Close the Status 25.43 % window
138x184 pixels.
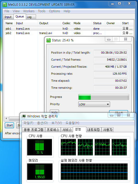coord(125,39)
